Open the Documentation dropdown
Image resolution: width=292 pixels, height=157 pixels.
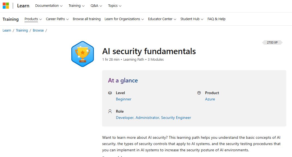point(49,5)
